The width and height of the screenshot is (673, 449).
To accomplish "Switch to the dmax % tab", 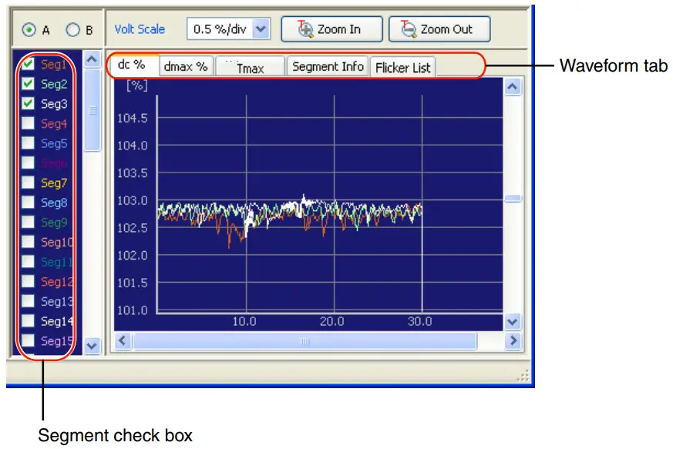I will (x=185, y=66).
